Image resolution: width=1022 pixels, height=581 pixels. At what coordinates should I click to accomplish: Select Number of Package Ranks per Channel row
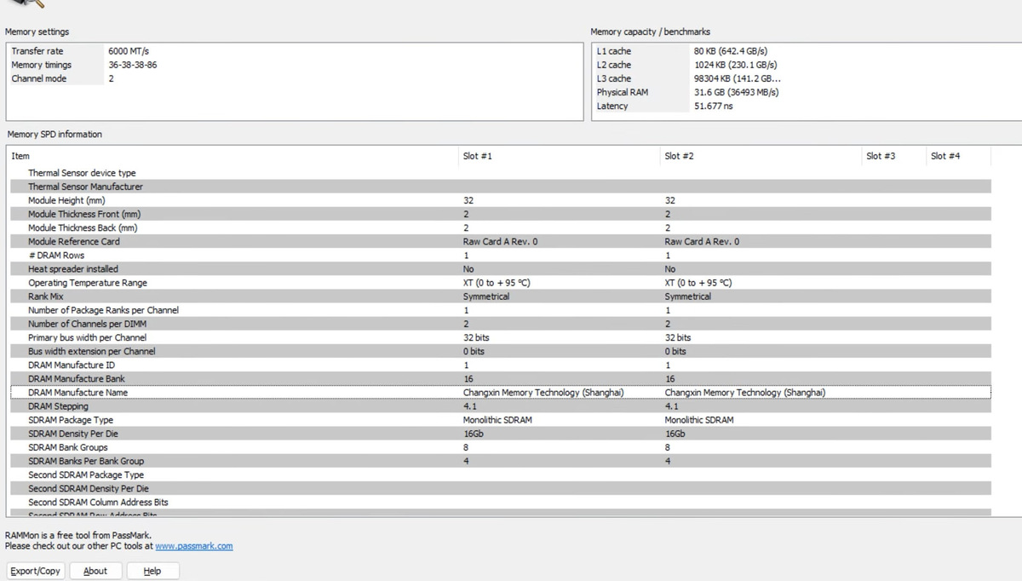(x=499, y=310)
